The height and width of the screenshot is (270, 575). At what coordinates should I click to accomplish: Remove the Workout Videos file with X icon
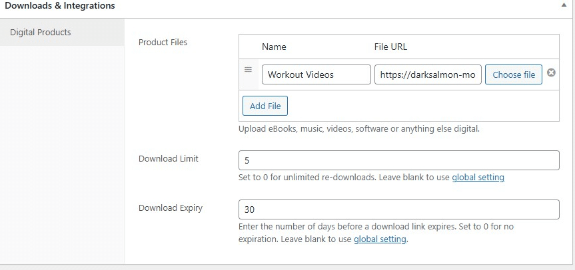551,73
